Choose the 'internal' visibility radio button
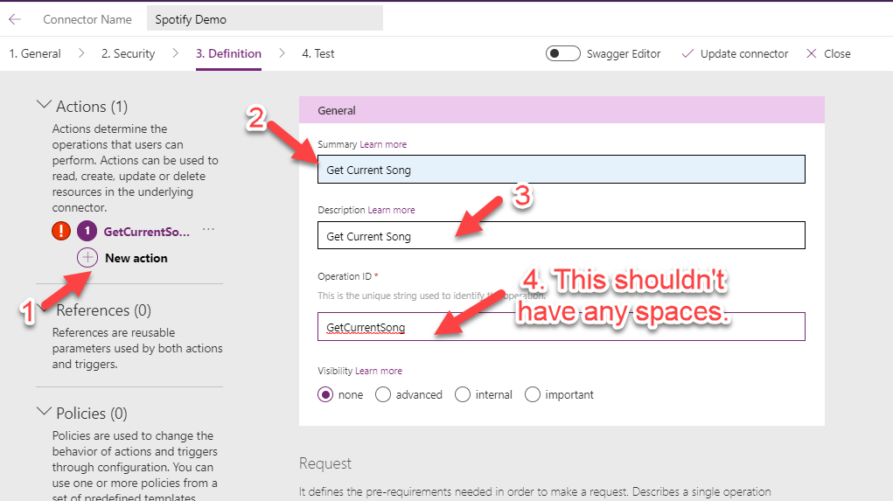Image resolution: width=893 pixels, height=501 pixels. click(463, 394)
